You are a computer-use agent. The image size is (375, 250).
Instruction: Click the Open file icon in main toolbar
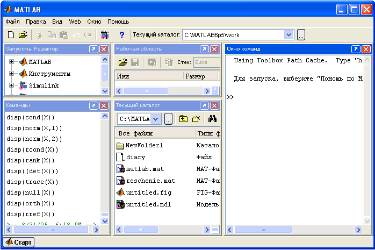click(x=23, y=35)
